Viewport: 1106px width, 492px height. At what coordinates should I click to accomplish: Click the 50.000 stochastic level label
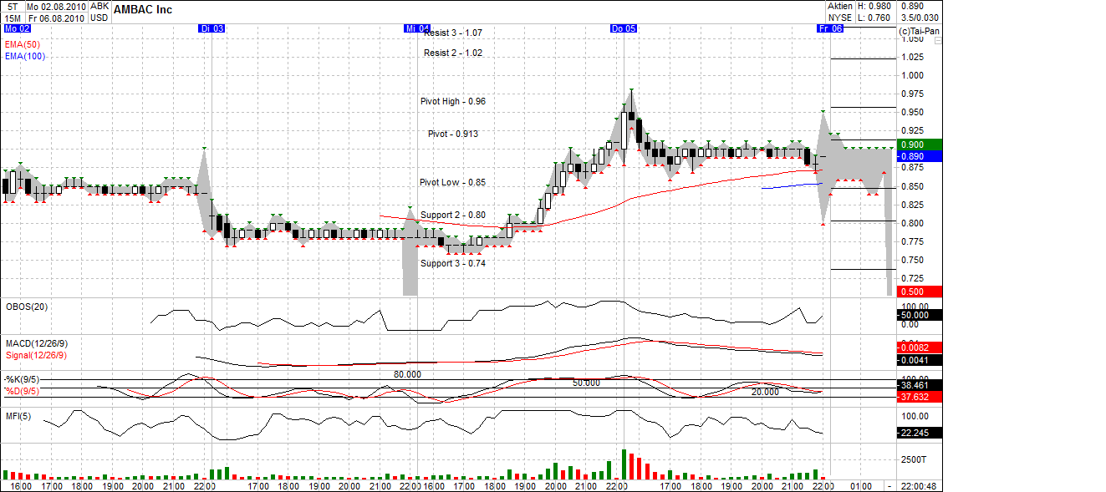point(587,383)
